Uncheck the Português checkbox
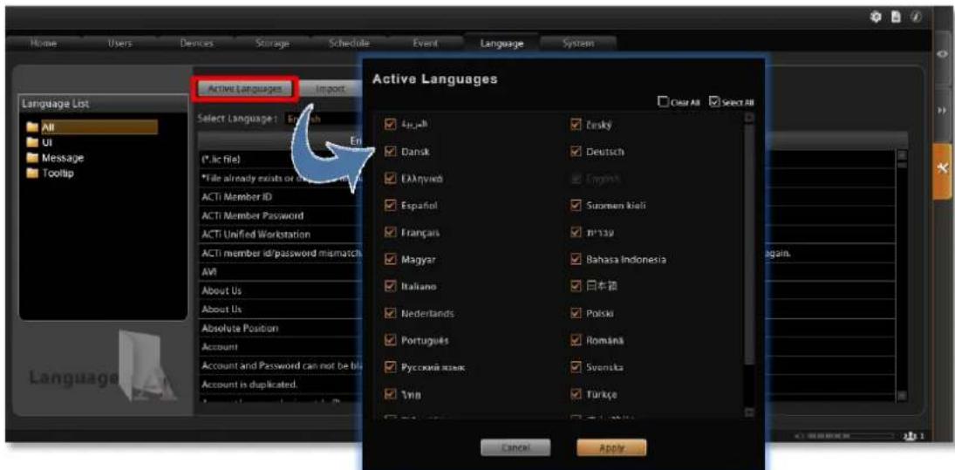The width and height of the screenshot is (955, 470). (392, 340)
